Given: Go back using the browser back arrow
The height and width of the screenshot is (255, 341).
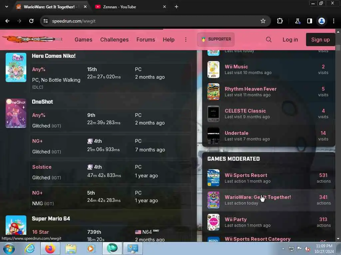Looking at the screenshot, I should click(x=7, y=21).
